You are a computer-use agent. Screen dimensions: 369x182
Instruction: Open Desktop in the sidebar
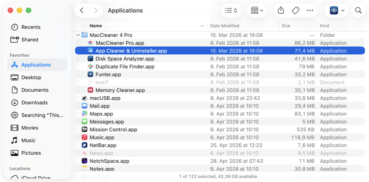[37, 77]
